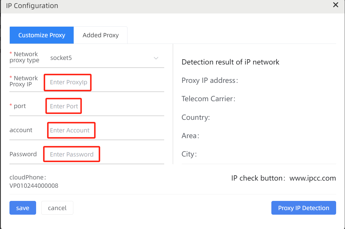Select the Area result label
Image resolution: width=345 pixels, height=229 pixels.
[x=190, y=136]
